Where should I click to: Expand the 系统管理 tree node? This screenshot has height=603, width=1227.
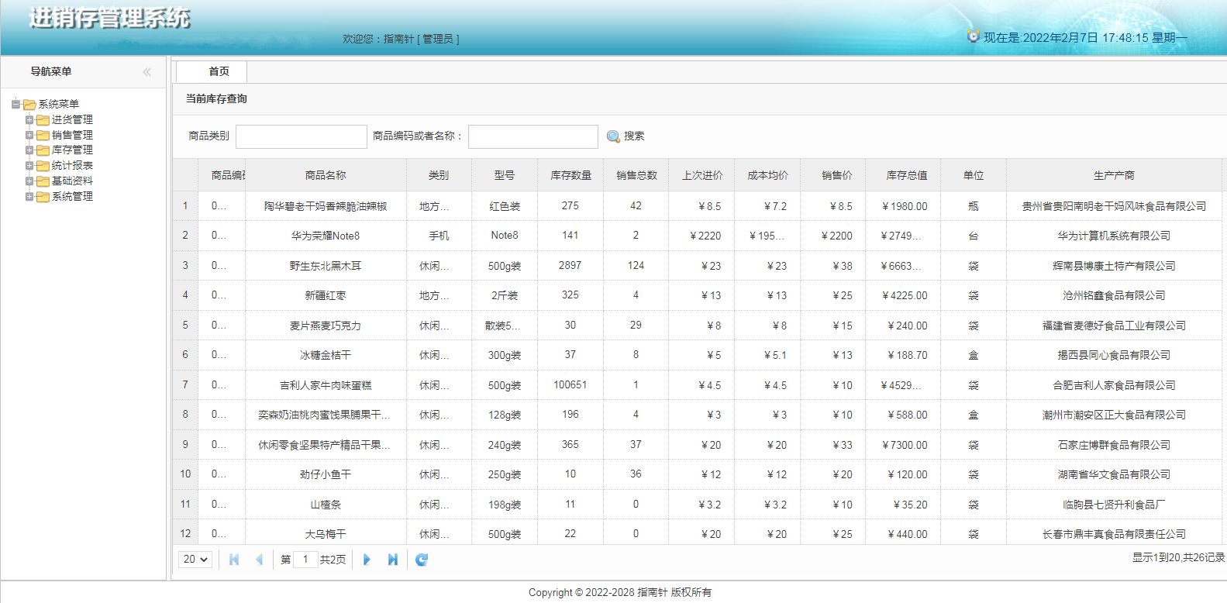click(29, 196)
